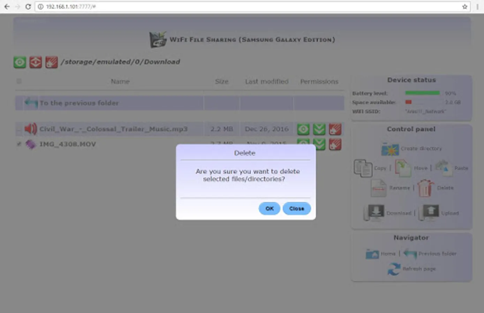Click the Previous folder arrow in the Navigator

[410, 254]
